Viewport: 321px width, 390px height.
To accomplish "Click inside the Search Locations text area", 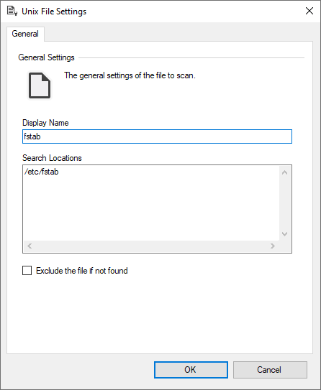I will coord(151,203).
